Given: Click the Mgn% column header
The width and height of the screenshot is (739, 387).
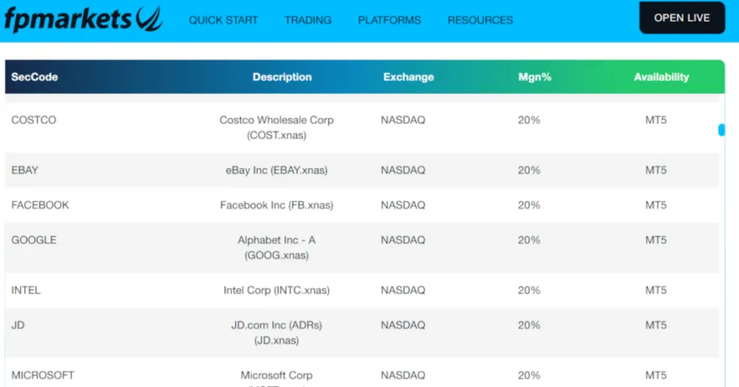Looking at the screenshot, I should click(x=534, y=77).
